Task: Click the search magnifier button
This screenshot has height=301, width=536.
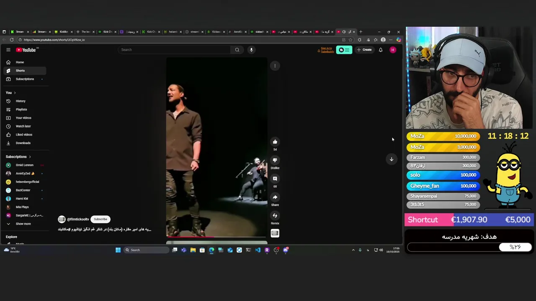Action: click(237, 50)
